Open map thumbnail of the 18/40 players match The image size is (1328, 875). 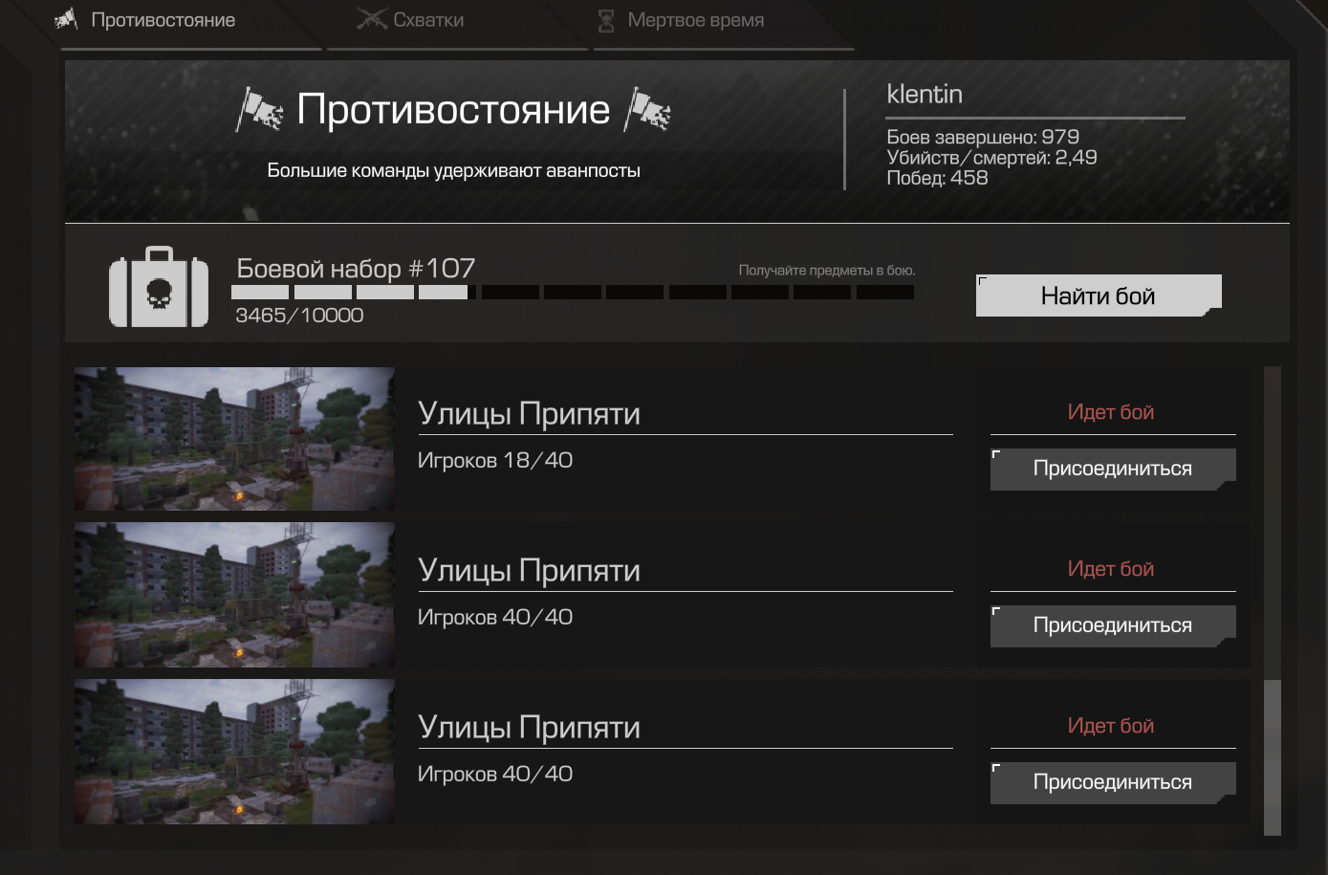point(234,438)
